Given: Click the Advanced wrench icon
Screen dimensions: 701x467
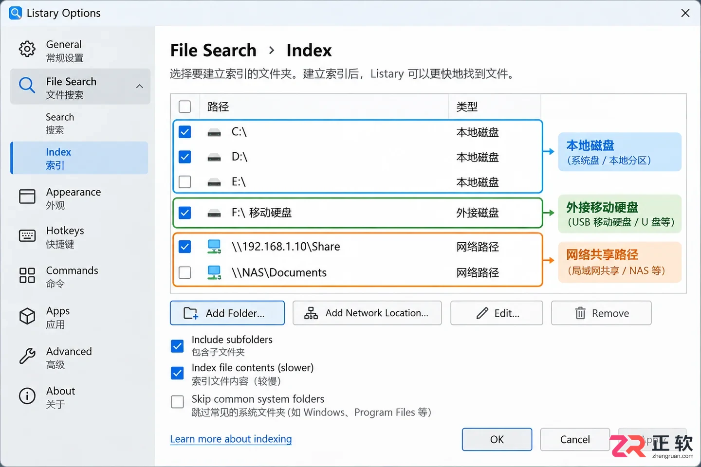Looking at the screenshot, I should (27, 356).
